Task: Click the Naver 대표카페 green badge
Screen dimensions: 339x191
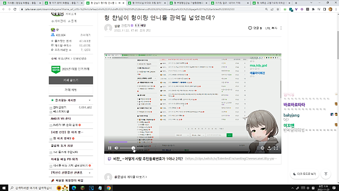Action: [x=56, y=70]
